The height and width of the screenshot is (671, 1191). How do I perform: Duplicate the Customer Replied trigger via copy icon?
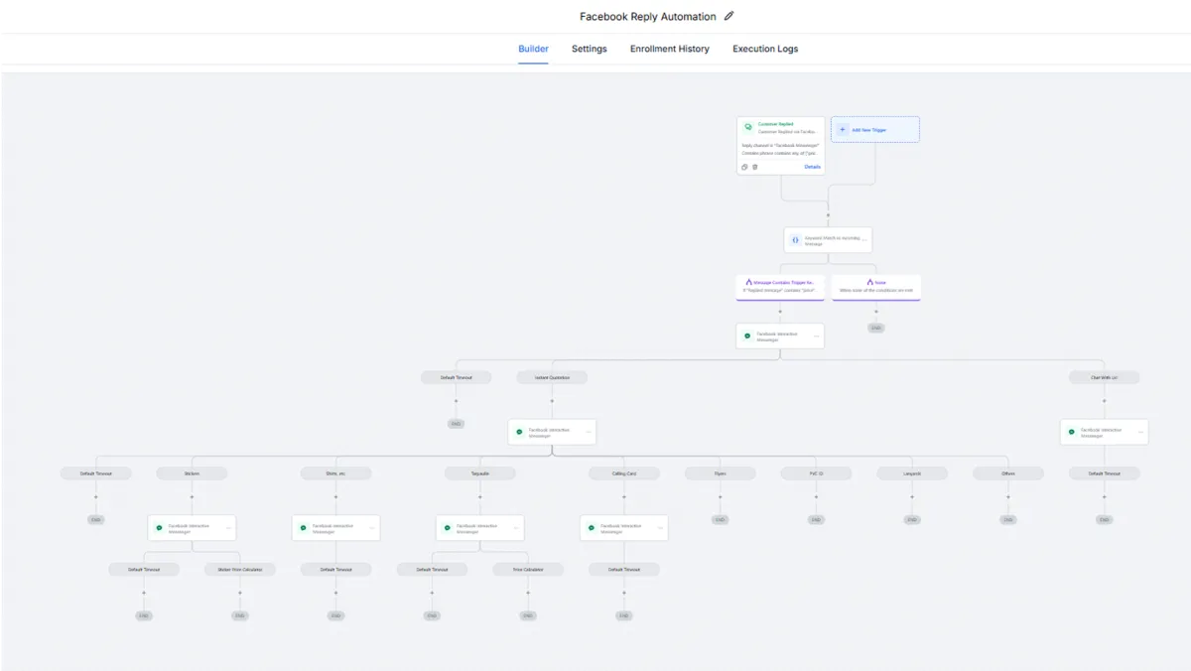744,167
